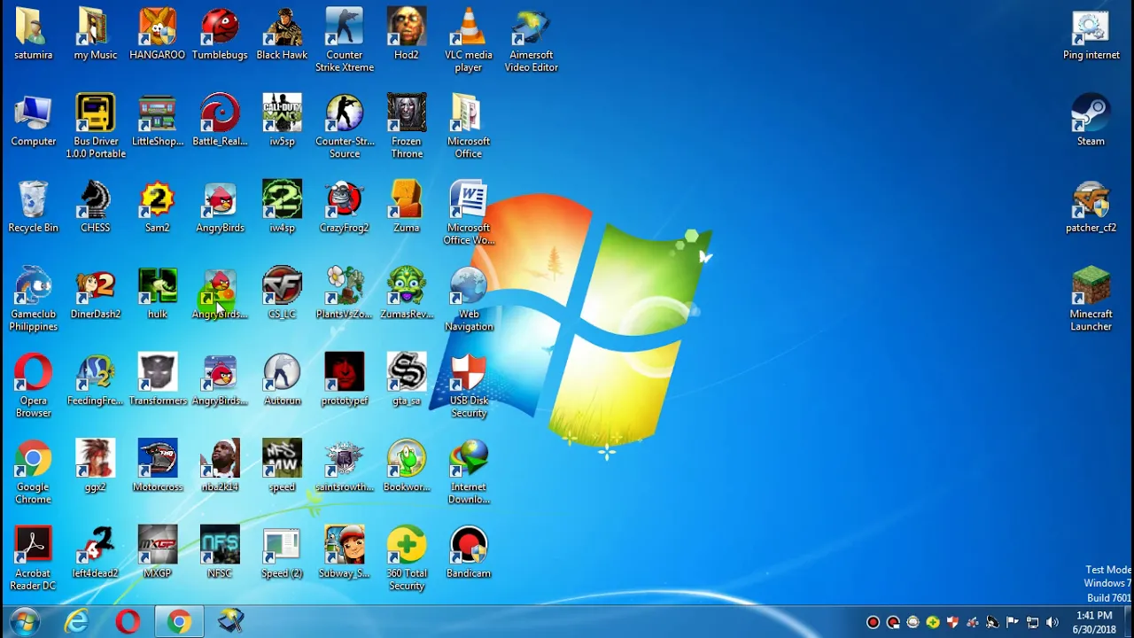Open the Frozen Throne shortcut
Viewport: 1134px width, 638px height.
407,127
